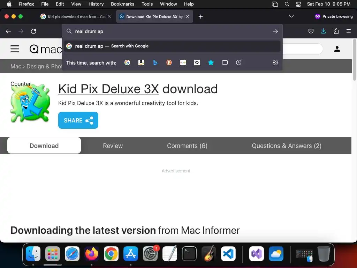This screenshot has width=357, height=268.
Task: Click the Mac Informer logo
Action: 46,49
